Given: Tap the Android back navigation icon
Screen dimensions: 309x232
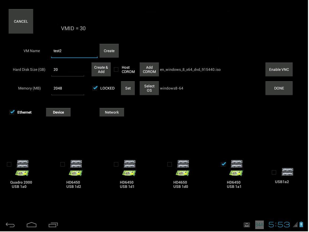Looking at the screenshot, I should coord(10,225).
